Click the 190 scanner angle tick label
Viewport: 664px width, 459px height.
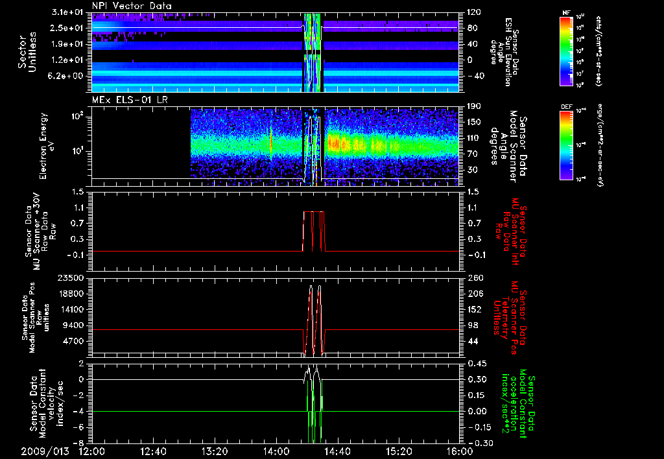tap(474, 106)
